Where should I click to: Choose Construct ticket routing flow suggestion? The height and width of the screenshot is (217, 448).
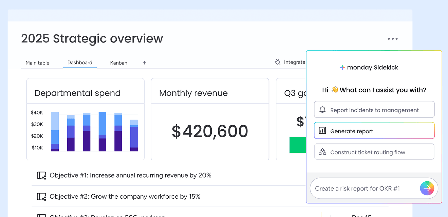(374, 151)
